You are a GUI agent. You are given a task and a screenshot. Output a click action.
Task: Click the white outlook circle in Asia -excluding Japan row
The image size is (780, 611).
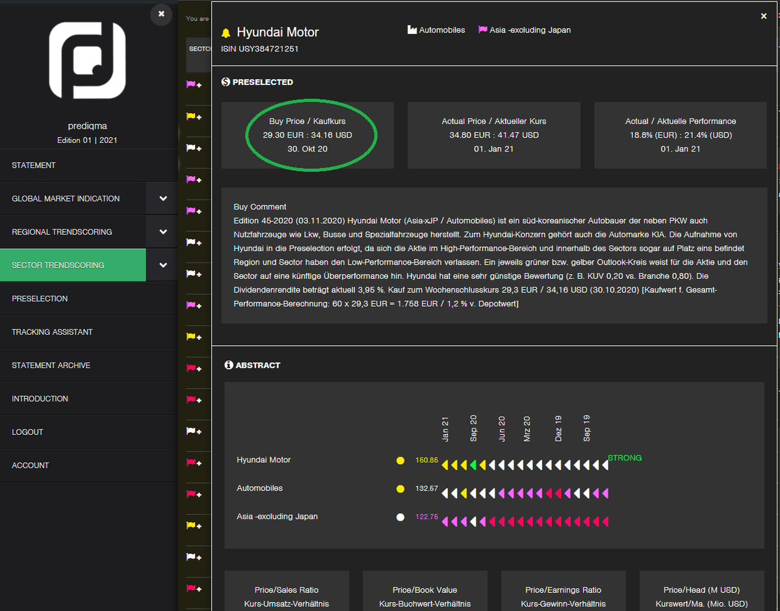click(400, 517)
